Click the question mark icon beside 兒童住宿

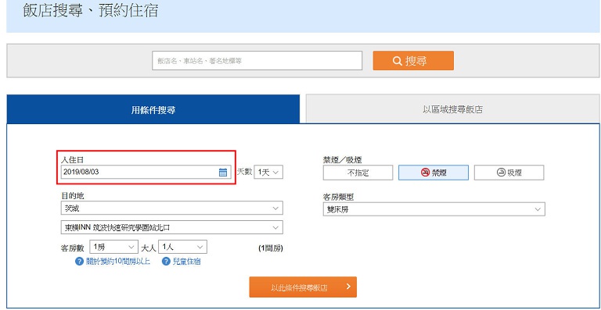(x=166, y=262)
